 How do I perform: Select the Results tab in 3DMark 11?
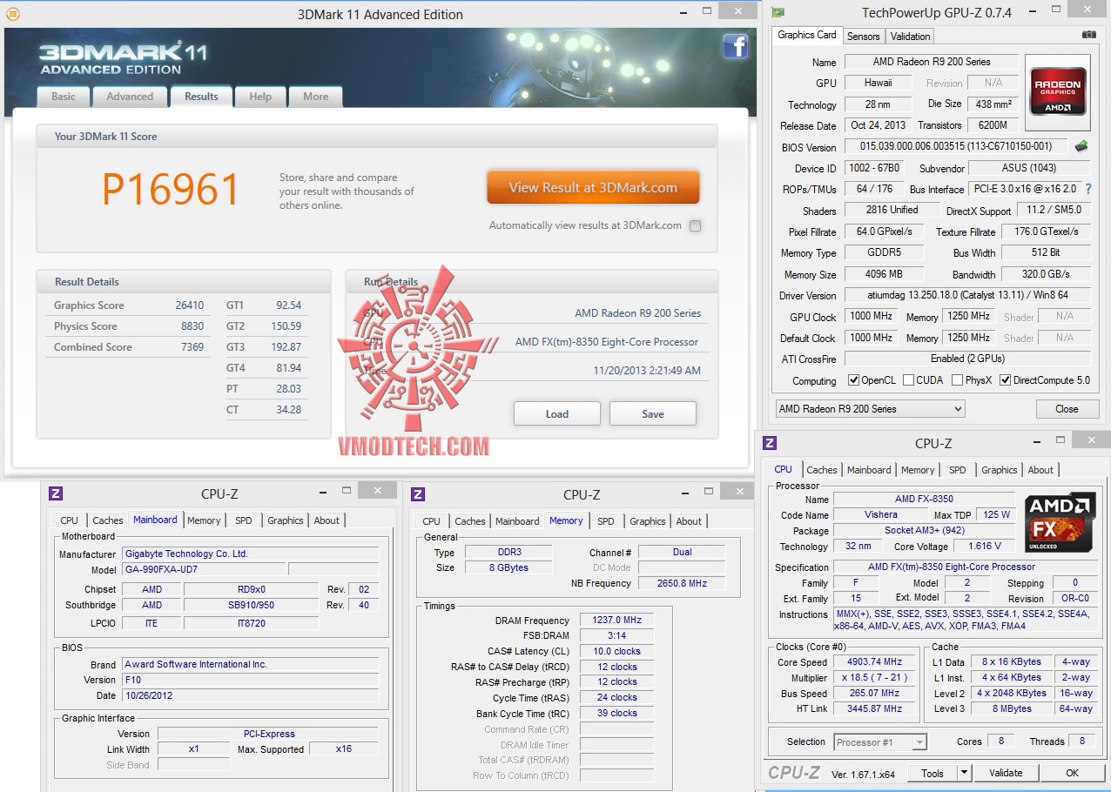point(201,97)
